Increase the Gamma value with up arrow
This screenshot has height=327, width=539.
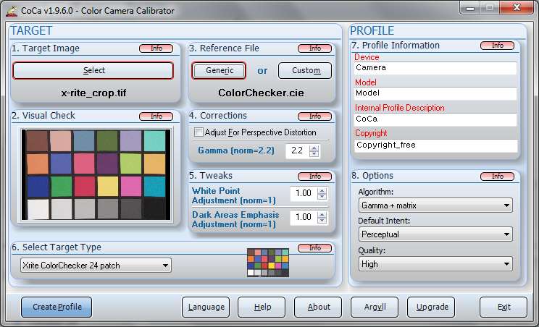pyautogui.click(x=314, y=148)
